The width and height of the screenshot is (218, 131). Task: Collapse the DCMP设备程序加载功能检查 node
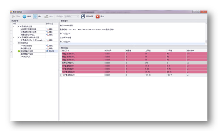coord(13,37)
